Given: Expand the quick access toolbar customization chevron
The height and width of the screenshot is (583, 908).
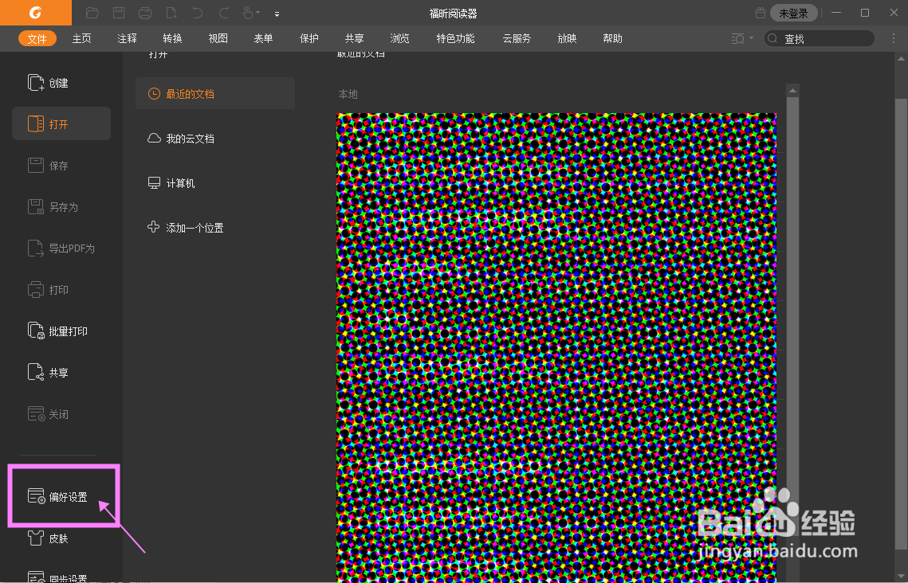Looking at the screenshot, I should coord(277,14).
